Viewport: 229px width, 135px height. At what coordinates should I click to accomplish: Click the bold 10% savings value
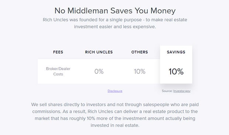[x=176, y=71]
